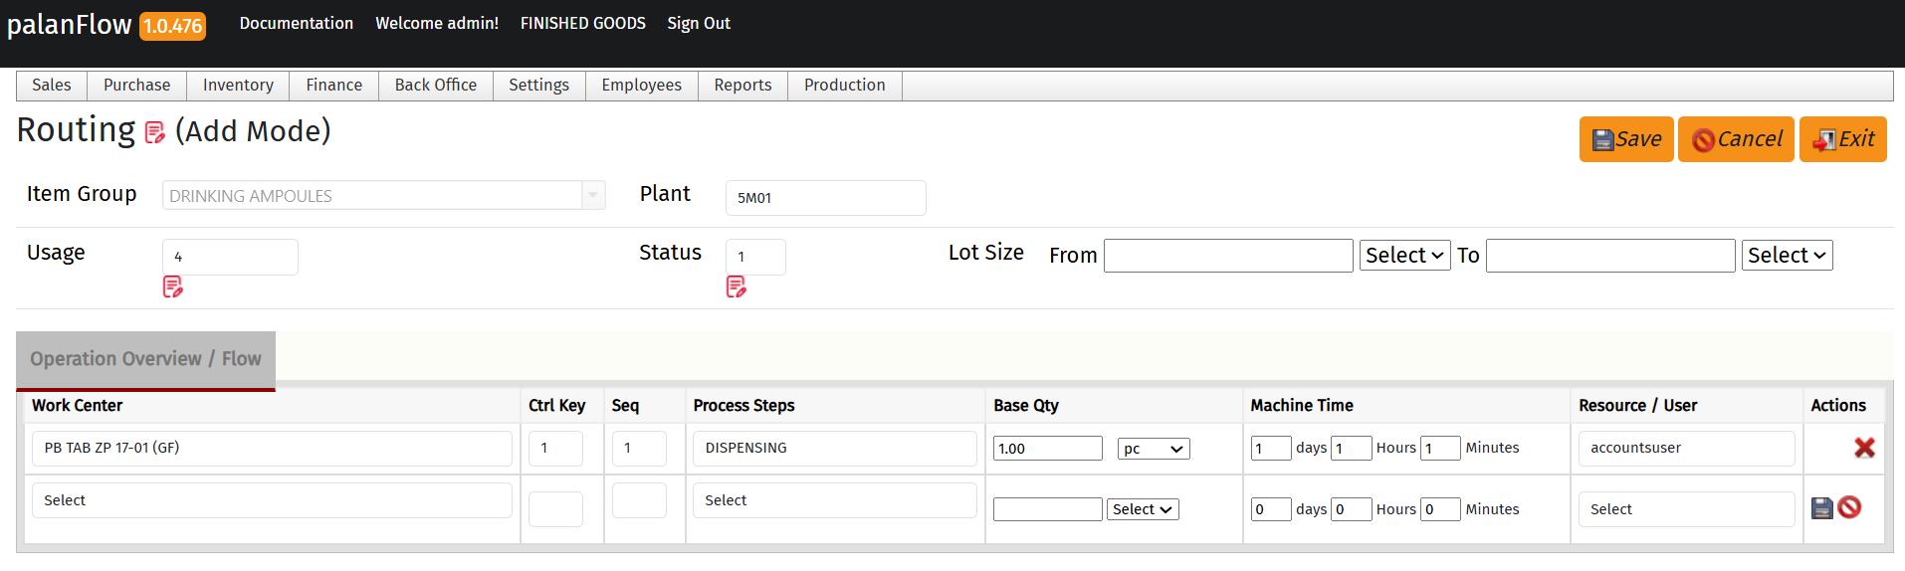Open the Inventory menu

point(238,86)
